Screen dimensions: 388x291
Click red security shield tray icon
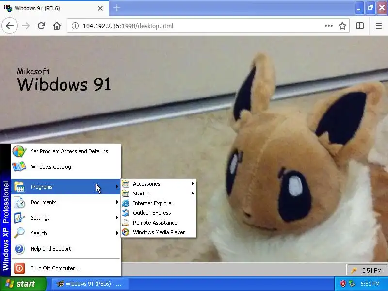pyautogui.click(x=343, y=284)
